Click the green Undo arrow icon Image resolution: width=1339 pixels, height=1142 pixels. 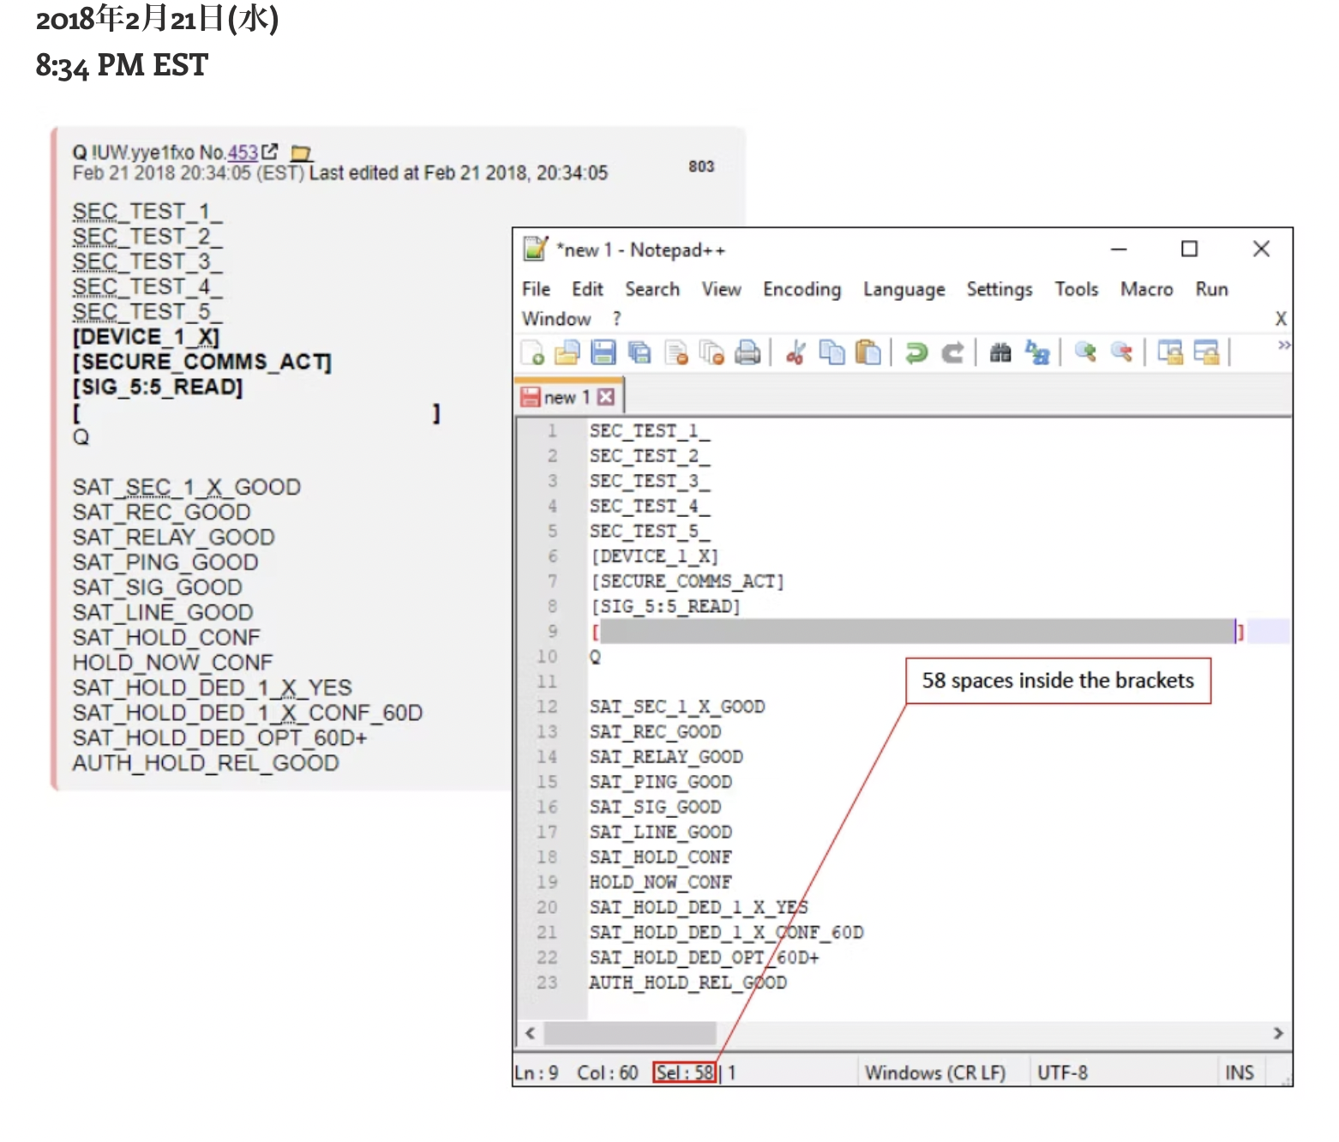pos(916,352)
